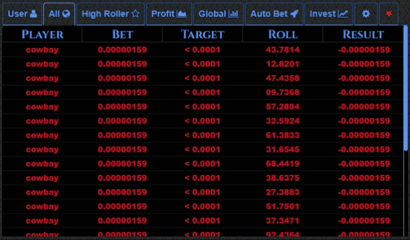This screenshot has width=410, height=240.
Task: Click result value in the 37.3471 roll row
Action: coord(364,221)
